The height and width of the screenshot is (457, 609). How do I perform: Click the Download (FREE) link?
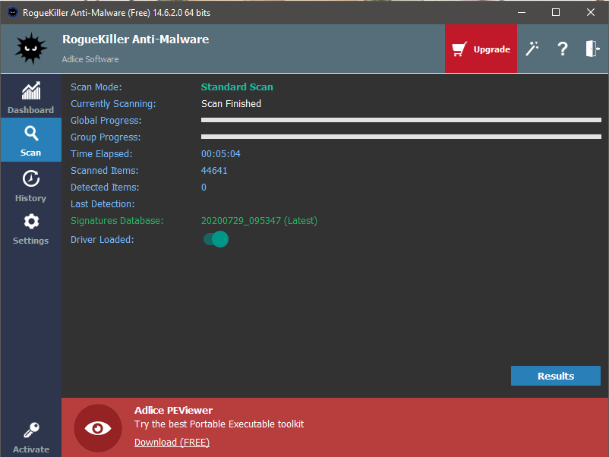(x=172, y=443)
